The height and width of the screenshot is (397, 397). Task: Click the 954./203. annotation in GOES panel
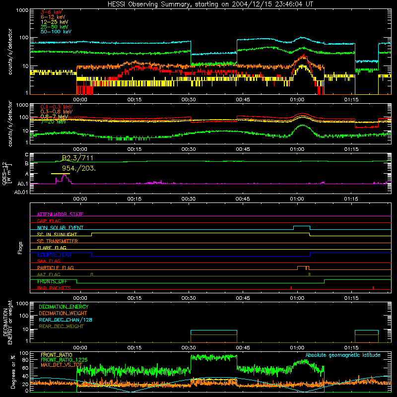coord(79,168)
